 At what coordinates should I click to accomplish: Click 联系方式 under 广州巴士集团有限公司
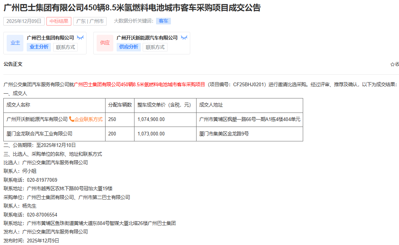coord(65,47)
